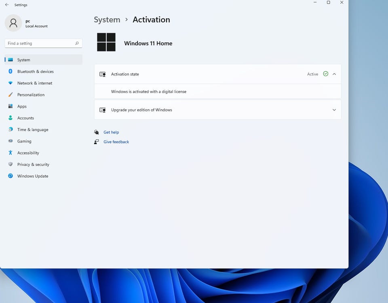The height and width of the screenshot is (303, 388).
Task: Click the Network wifi icon in sidebar
Action: (x=11, y=83)
